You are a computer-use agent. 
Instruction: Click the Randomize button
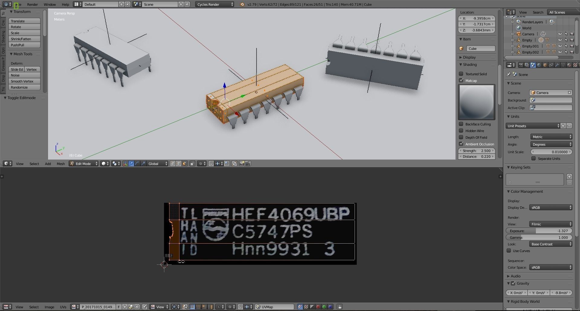pos(24,87)
